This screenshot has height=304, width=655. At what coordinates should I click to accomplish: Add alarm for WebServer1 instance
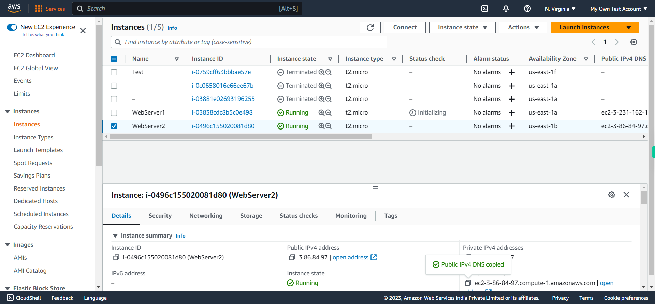pyautogui.click(x=512, y=113)
